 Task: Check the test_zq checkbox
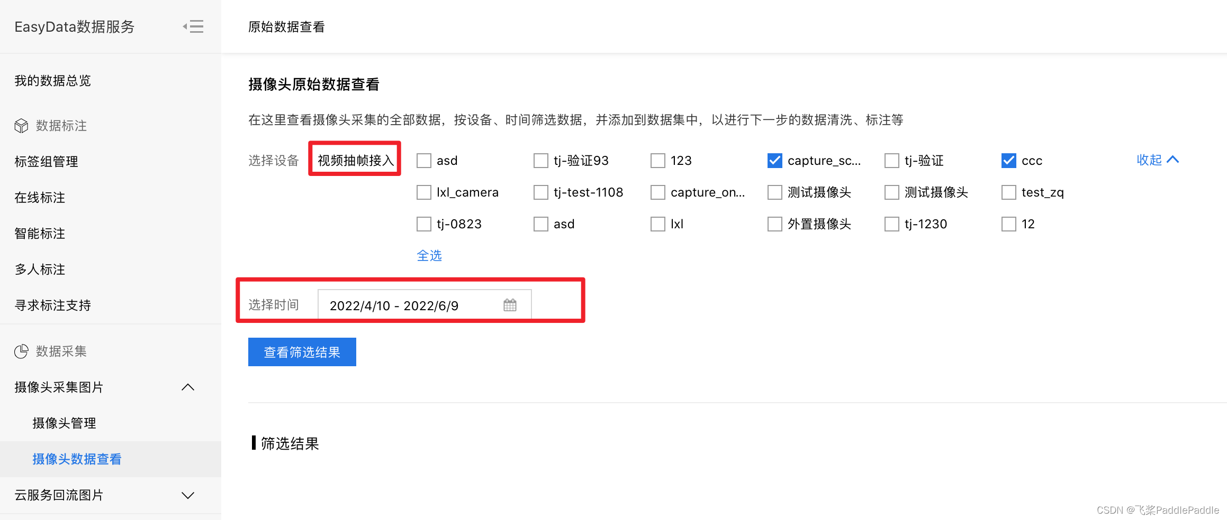(x=1009, y=192)
